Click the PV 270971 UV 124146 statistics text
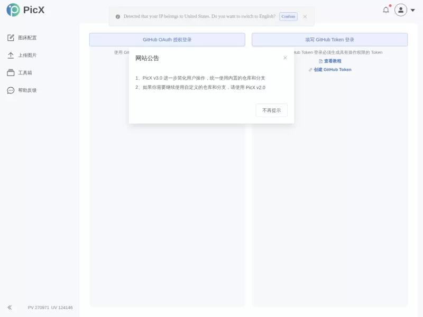423x317 pixels. (x=50, y=307)
